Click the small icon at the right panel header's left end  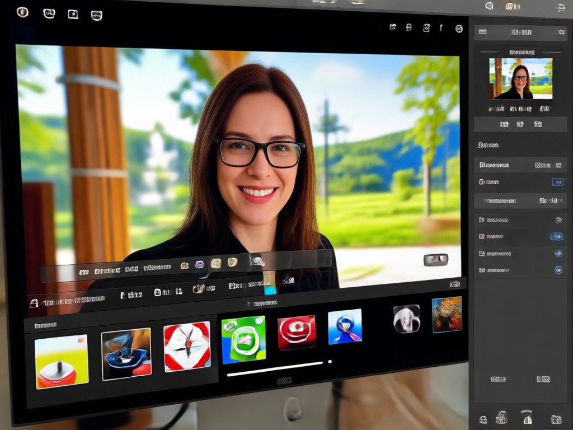[482, 32]
